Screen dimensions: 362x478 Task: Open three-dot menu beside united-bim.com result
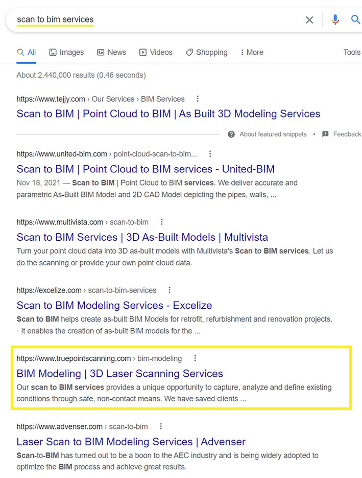pyautogui.click(x=210, y=154)
